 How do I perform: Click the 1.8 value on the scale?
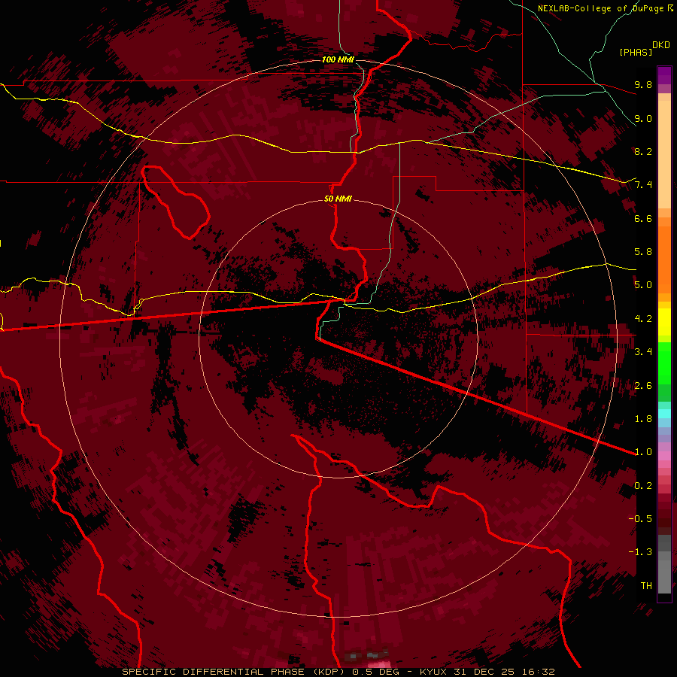tap(643, 419)
